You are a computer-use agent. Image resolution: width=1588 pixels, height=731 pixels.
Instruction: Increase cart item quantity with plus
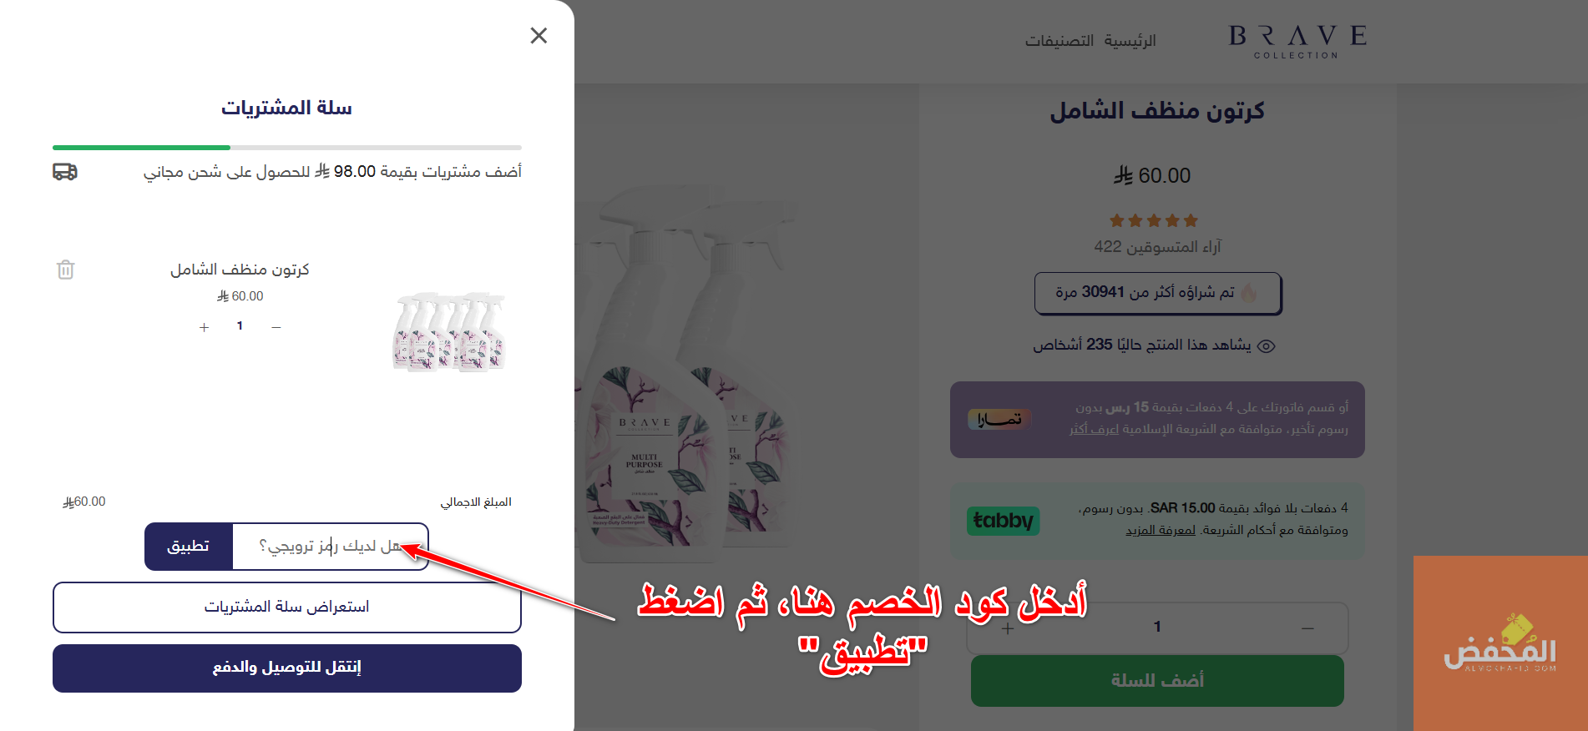[204, 327]
